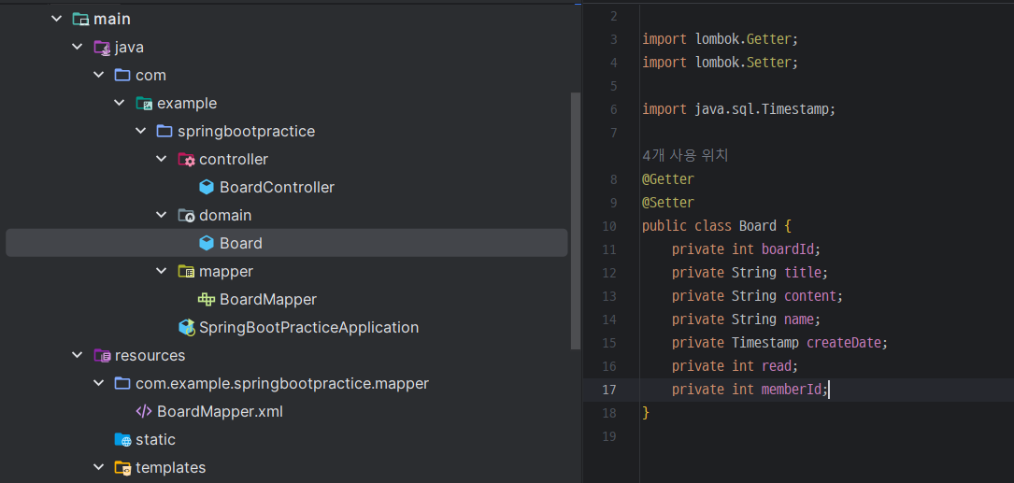This screenshot has height=483, width=1014.
Task: Click the springbootpractice folder icon
Action: point(164,131)
